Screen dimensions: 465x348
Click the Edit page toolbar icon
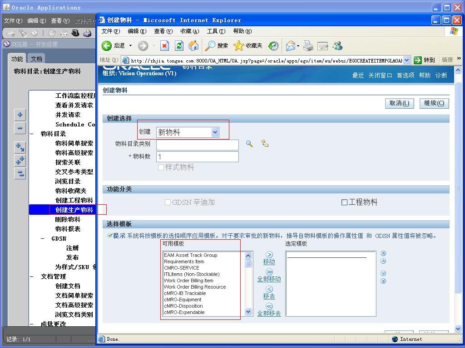tap(323, 46)
